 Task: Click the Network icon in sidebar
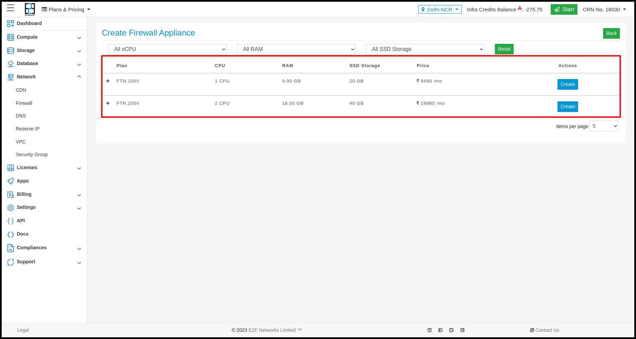tap(11, 77)
